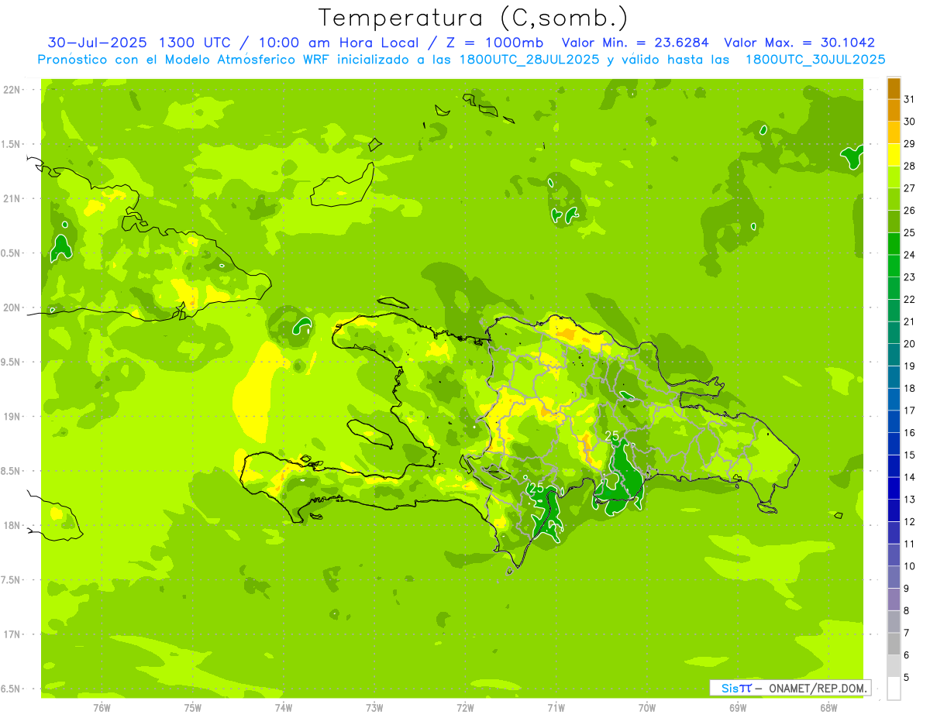This screenshot has width=930, height=718.
Task: Select the "1800UTC_30JUL2025" valid-until time
Action: [x=815, y=59]
